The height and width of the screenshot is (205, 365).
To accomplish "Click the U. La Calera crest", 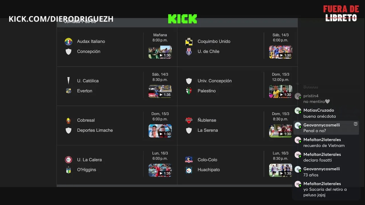I will [68, 160].
